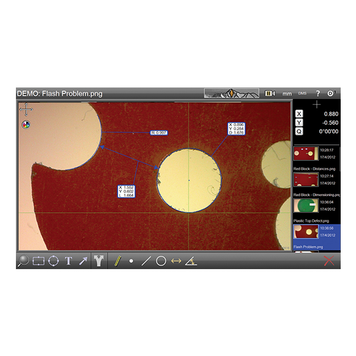356x356 pixels.
Task: Open the color wheel adjustment icon
Action: click(26, 125)
